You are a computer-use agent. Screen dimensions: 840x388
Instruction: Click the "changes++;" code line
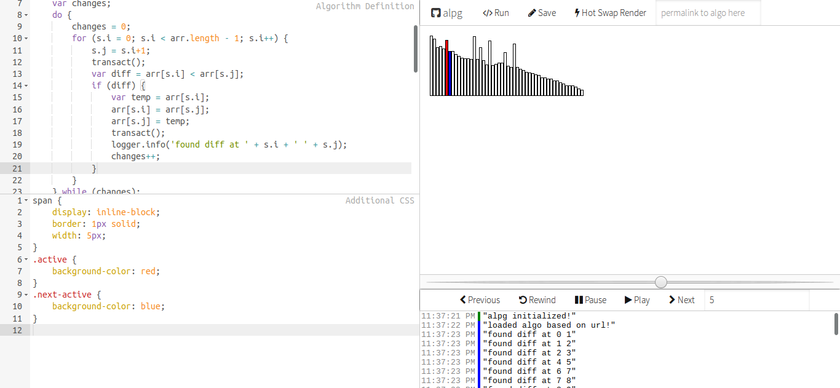click(136, 157)
